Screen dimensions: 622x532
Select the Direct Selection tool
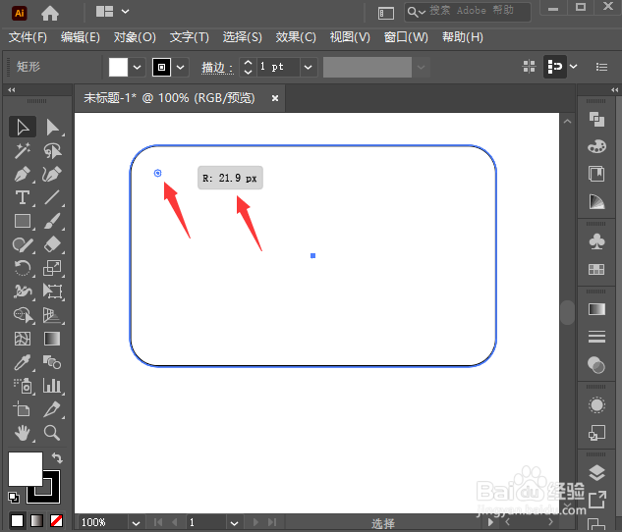click(52, 128)
